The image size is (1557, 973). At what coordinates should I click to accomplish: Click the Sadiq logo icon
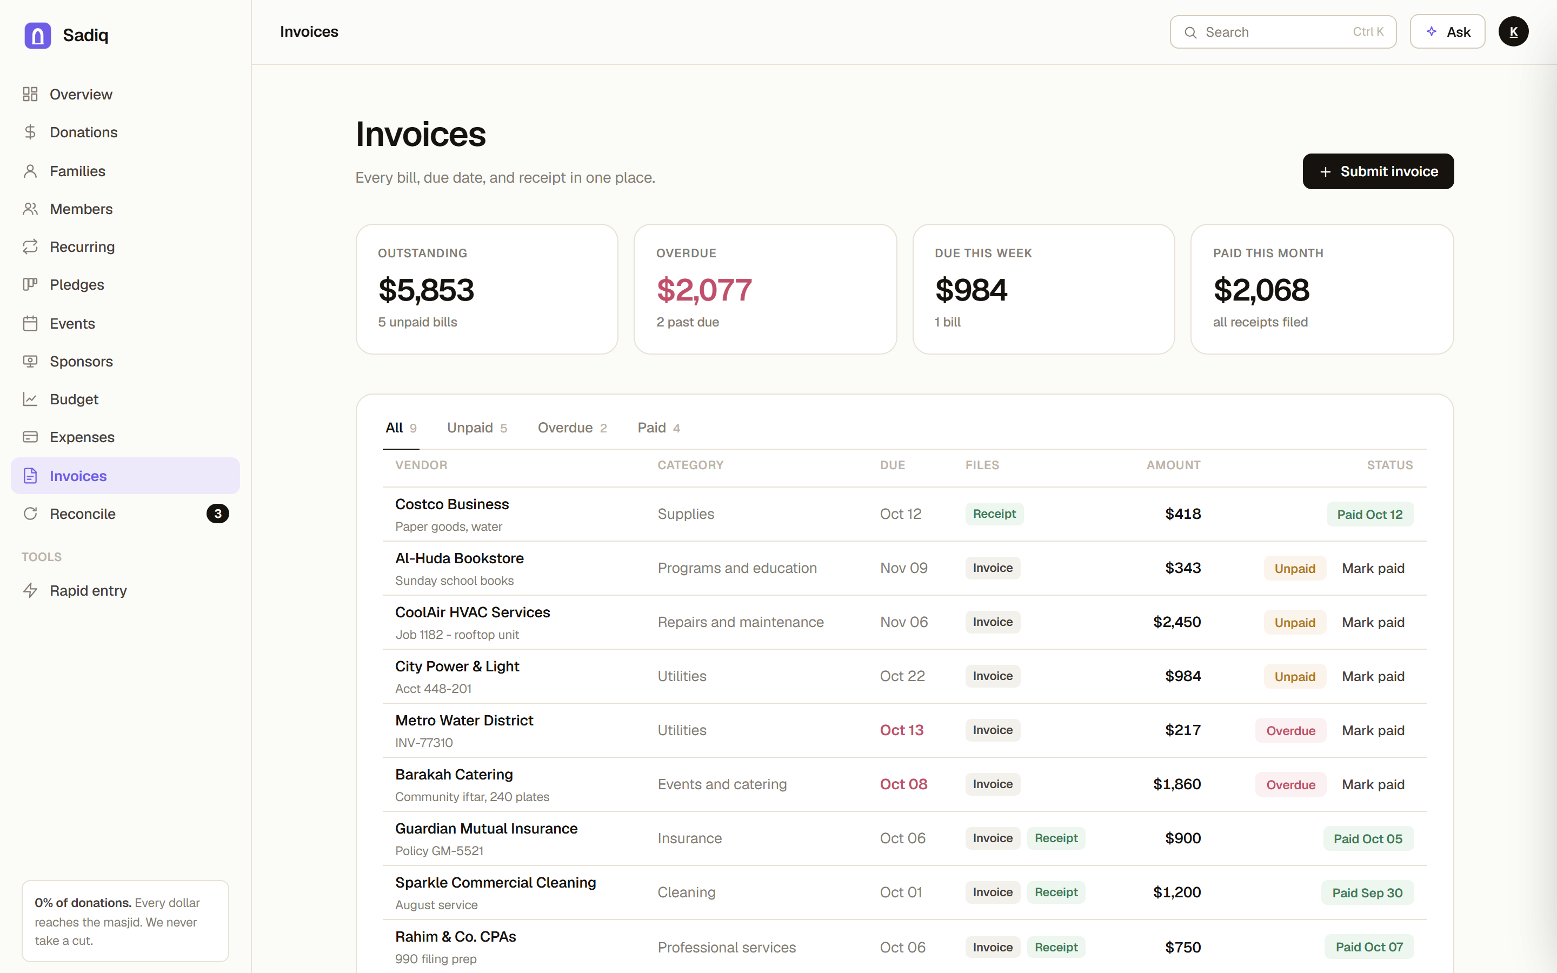(37, 35)
